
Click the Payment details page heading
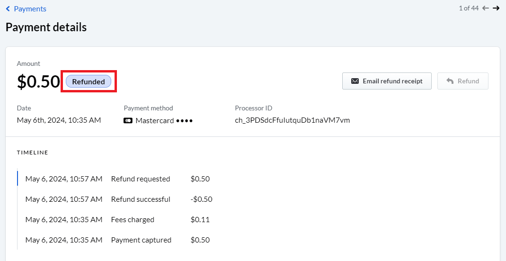46,27
